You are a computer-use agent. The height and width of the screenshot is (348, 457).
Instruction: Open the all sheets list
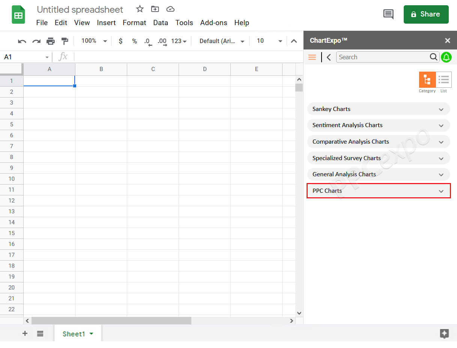pos(40,333)
